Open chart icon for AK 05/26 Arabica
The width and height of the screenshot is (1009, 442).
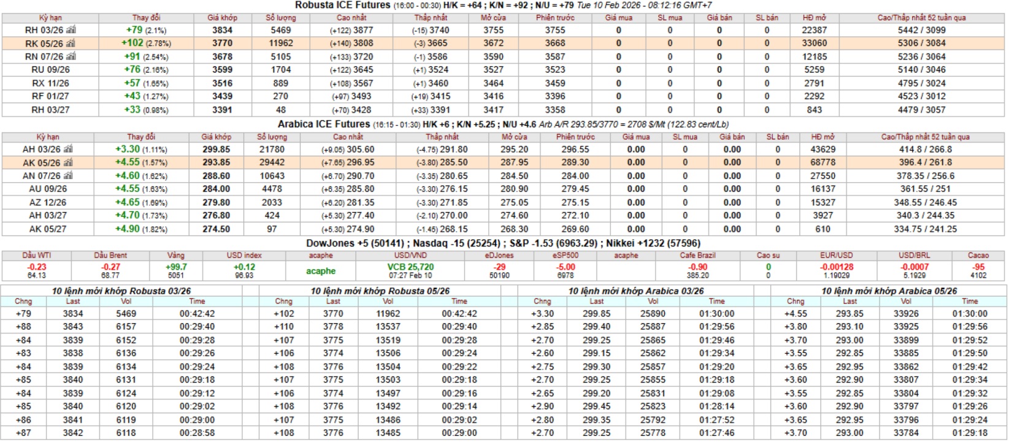(x=69, y=162)
